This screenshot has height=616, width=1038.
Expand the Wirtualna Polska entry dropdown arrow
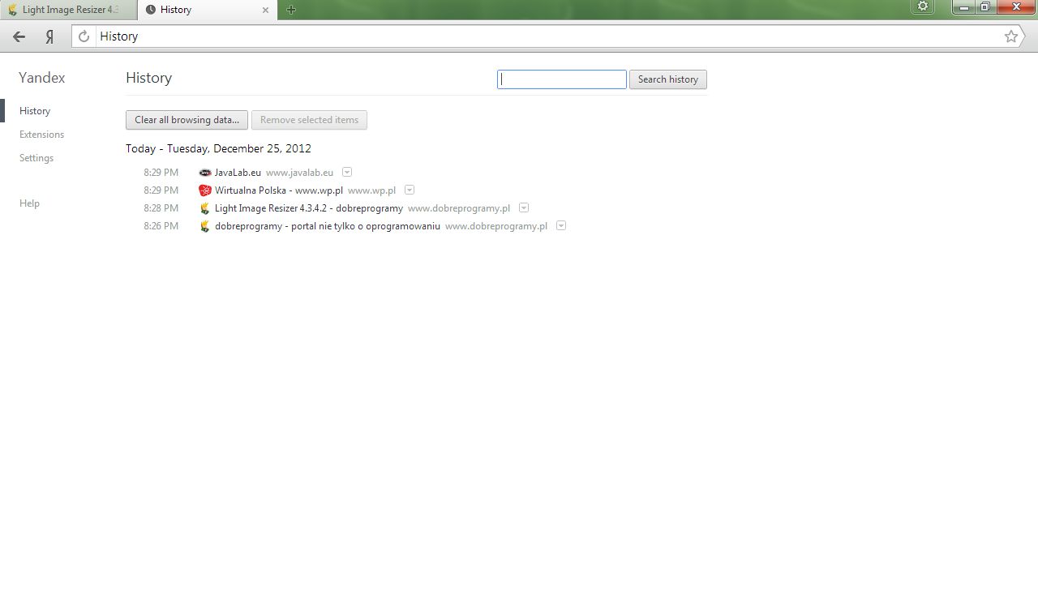410,190
